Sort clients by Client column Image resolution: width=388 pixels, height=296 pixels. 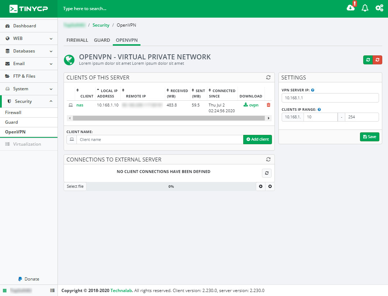click(x=85, y=93)
